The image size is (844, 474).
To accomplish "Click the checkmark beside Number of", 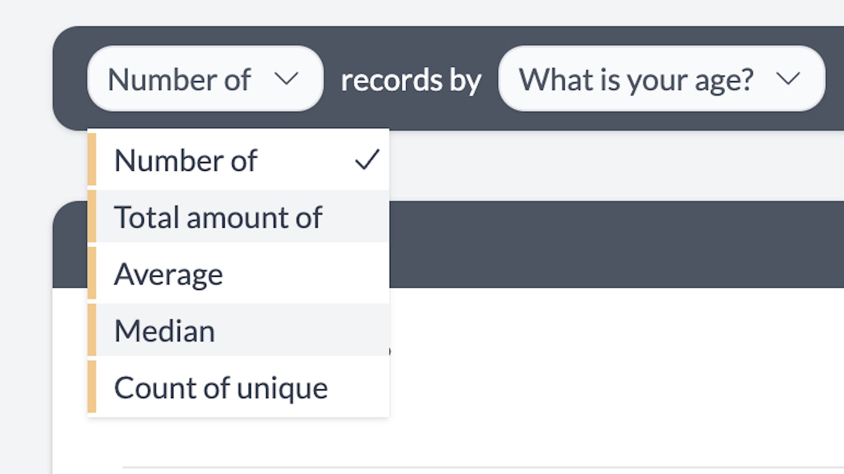I will pyautogui.click(x=367, y=160).
